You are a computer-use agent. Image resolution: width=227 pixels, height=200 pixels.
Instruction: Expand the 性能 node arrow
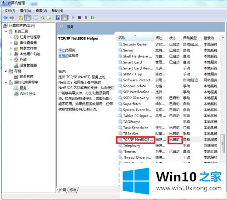click(11, 60)
